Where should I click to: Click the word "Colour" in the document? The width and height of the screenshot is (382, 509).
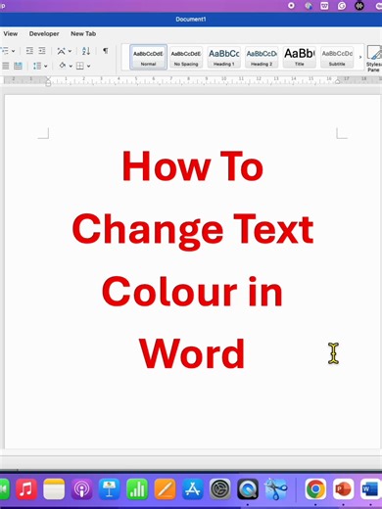click(x=169, y=292)
